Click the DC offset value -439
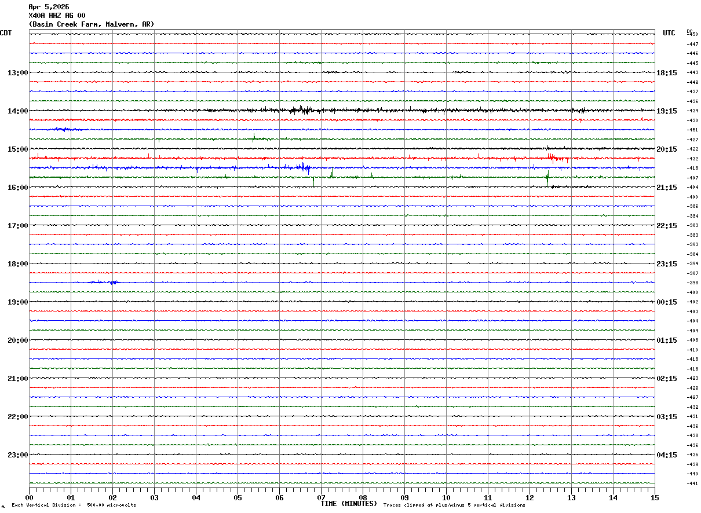 pyautogui.click(x=693, y=464)
